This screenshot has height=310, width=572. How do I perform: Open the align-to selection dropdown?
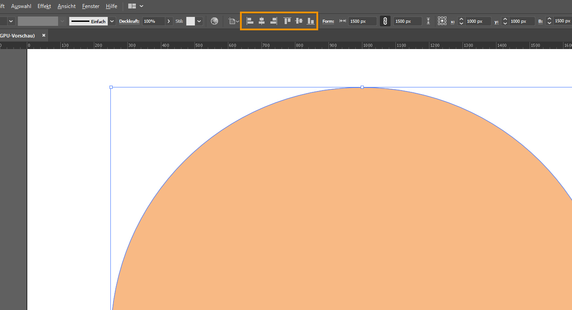click(x=234, y=21)
